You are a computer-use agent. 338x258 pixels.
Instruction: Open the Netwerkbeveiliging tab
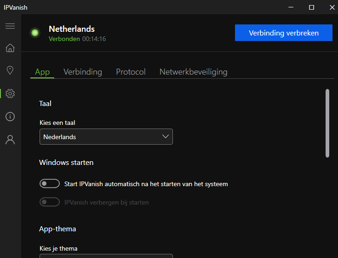pyautogui.click(x=193, y=72)
